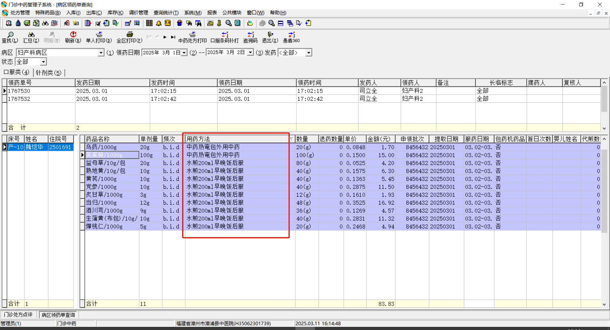Refresh the list with 刷新 icon
610x330 pixels.
pos(73,35)
